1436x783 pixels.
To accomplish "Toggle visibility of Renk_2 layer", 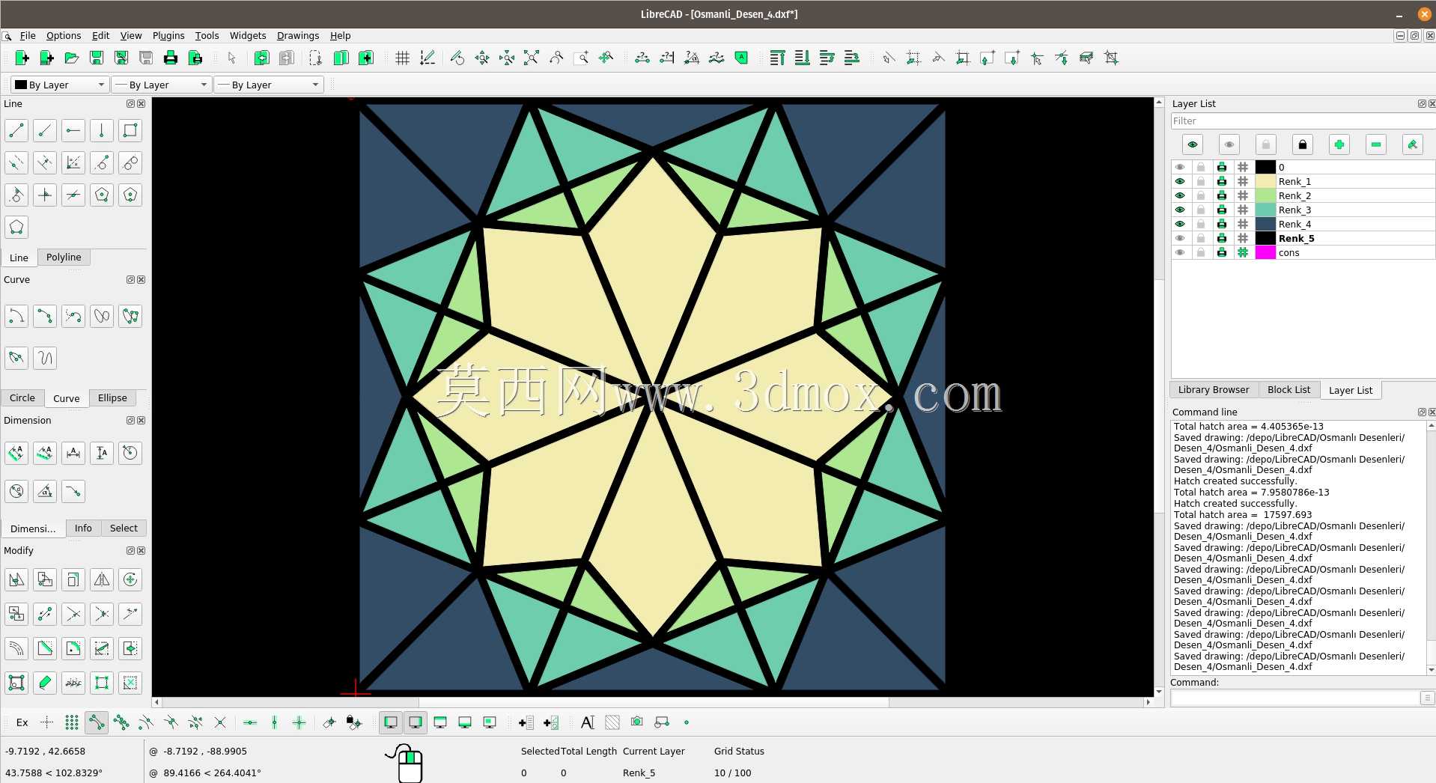I will 1180,195.
